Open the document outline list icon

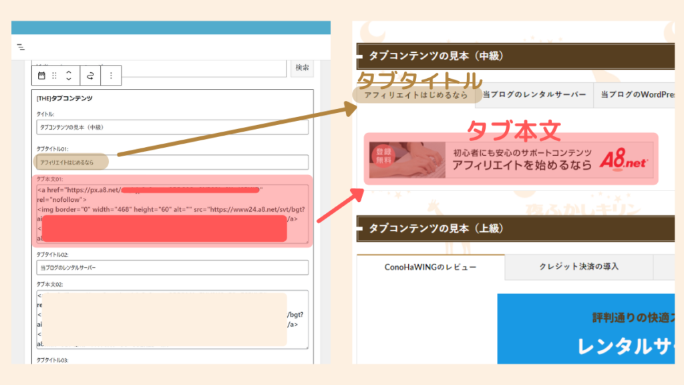click(21, 47)
